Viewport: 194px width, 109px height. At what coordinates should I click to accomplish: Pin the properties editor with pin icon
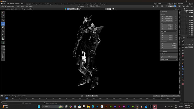(x=192, y=40)
